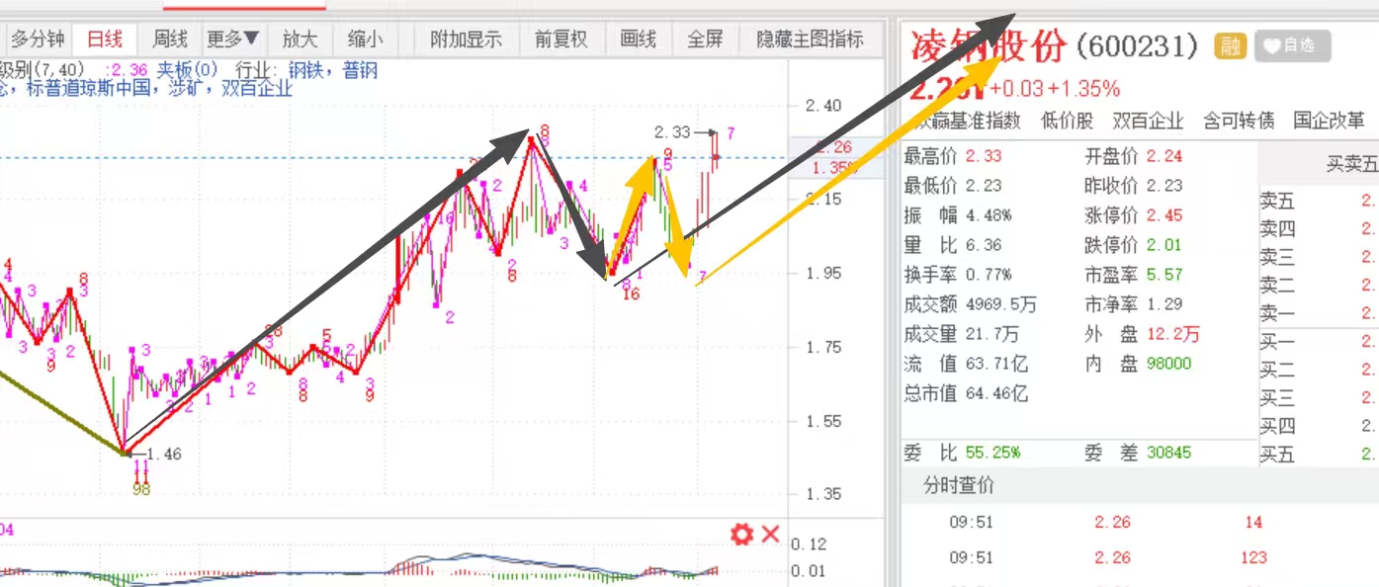Enter 全屏 full screen mode

click(x=705, y=40)
